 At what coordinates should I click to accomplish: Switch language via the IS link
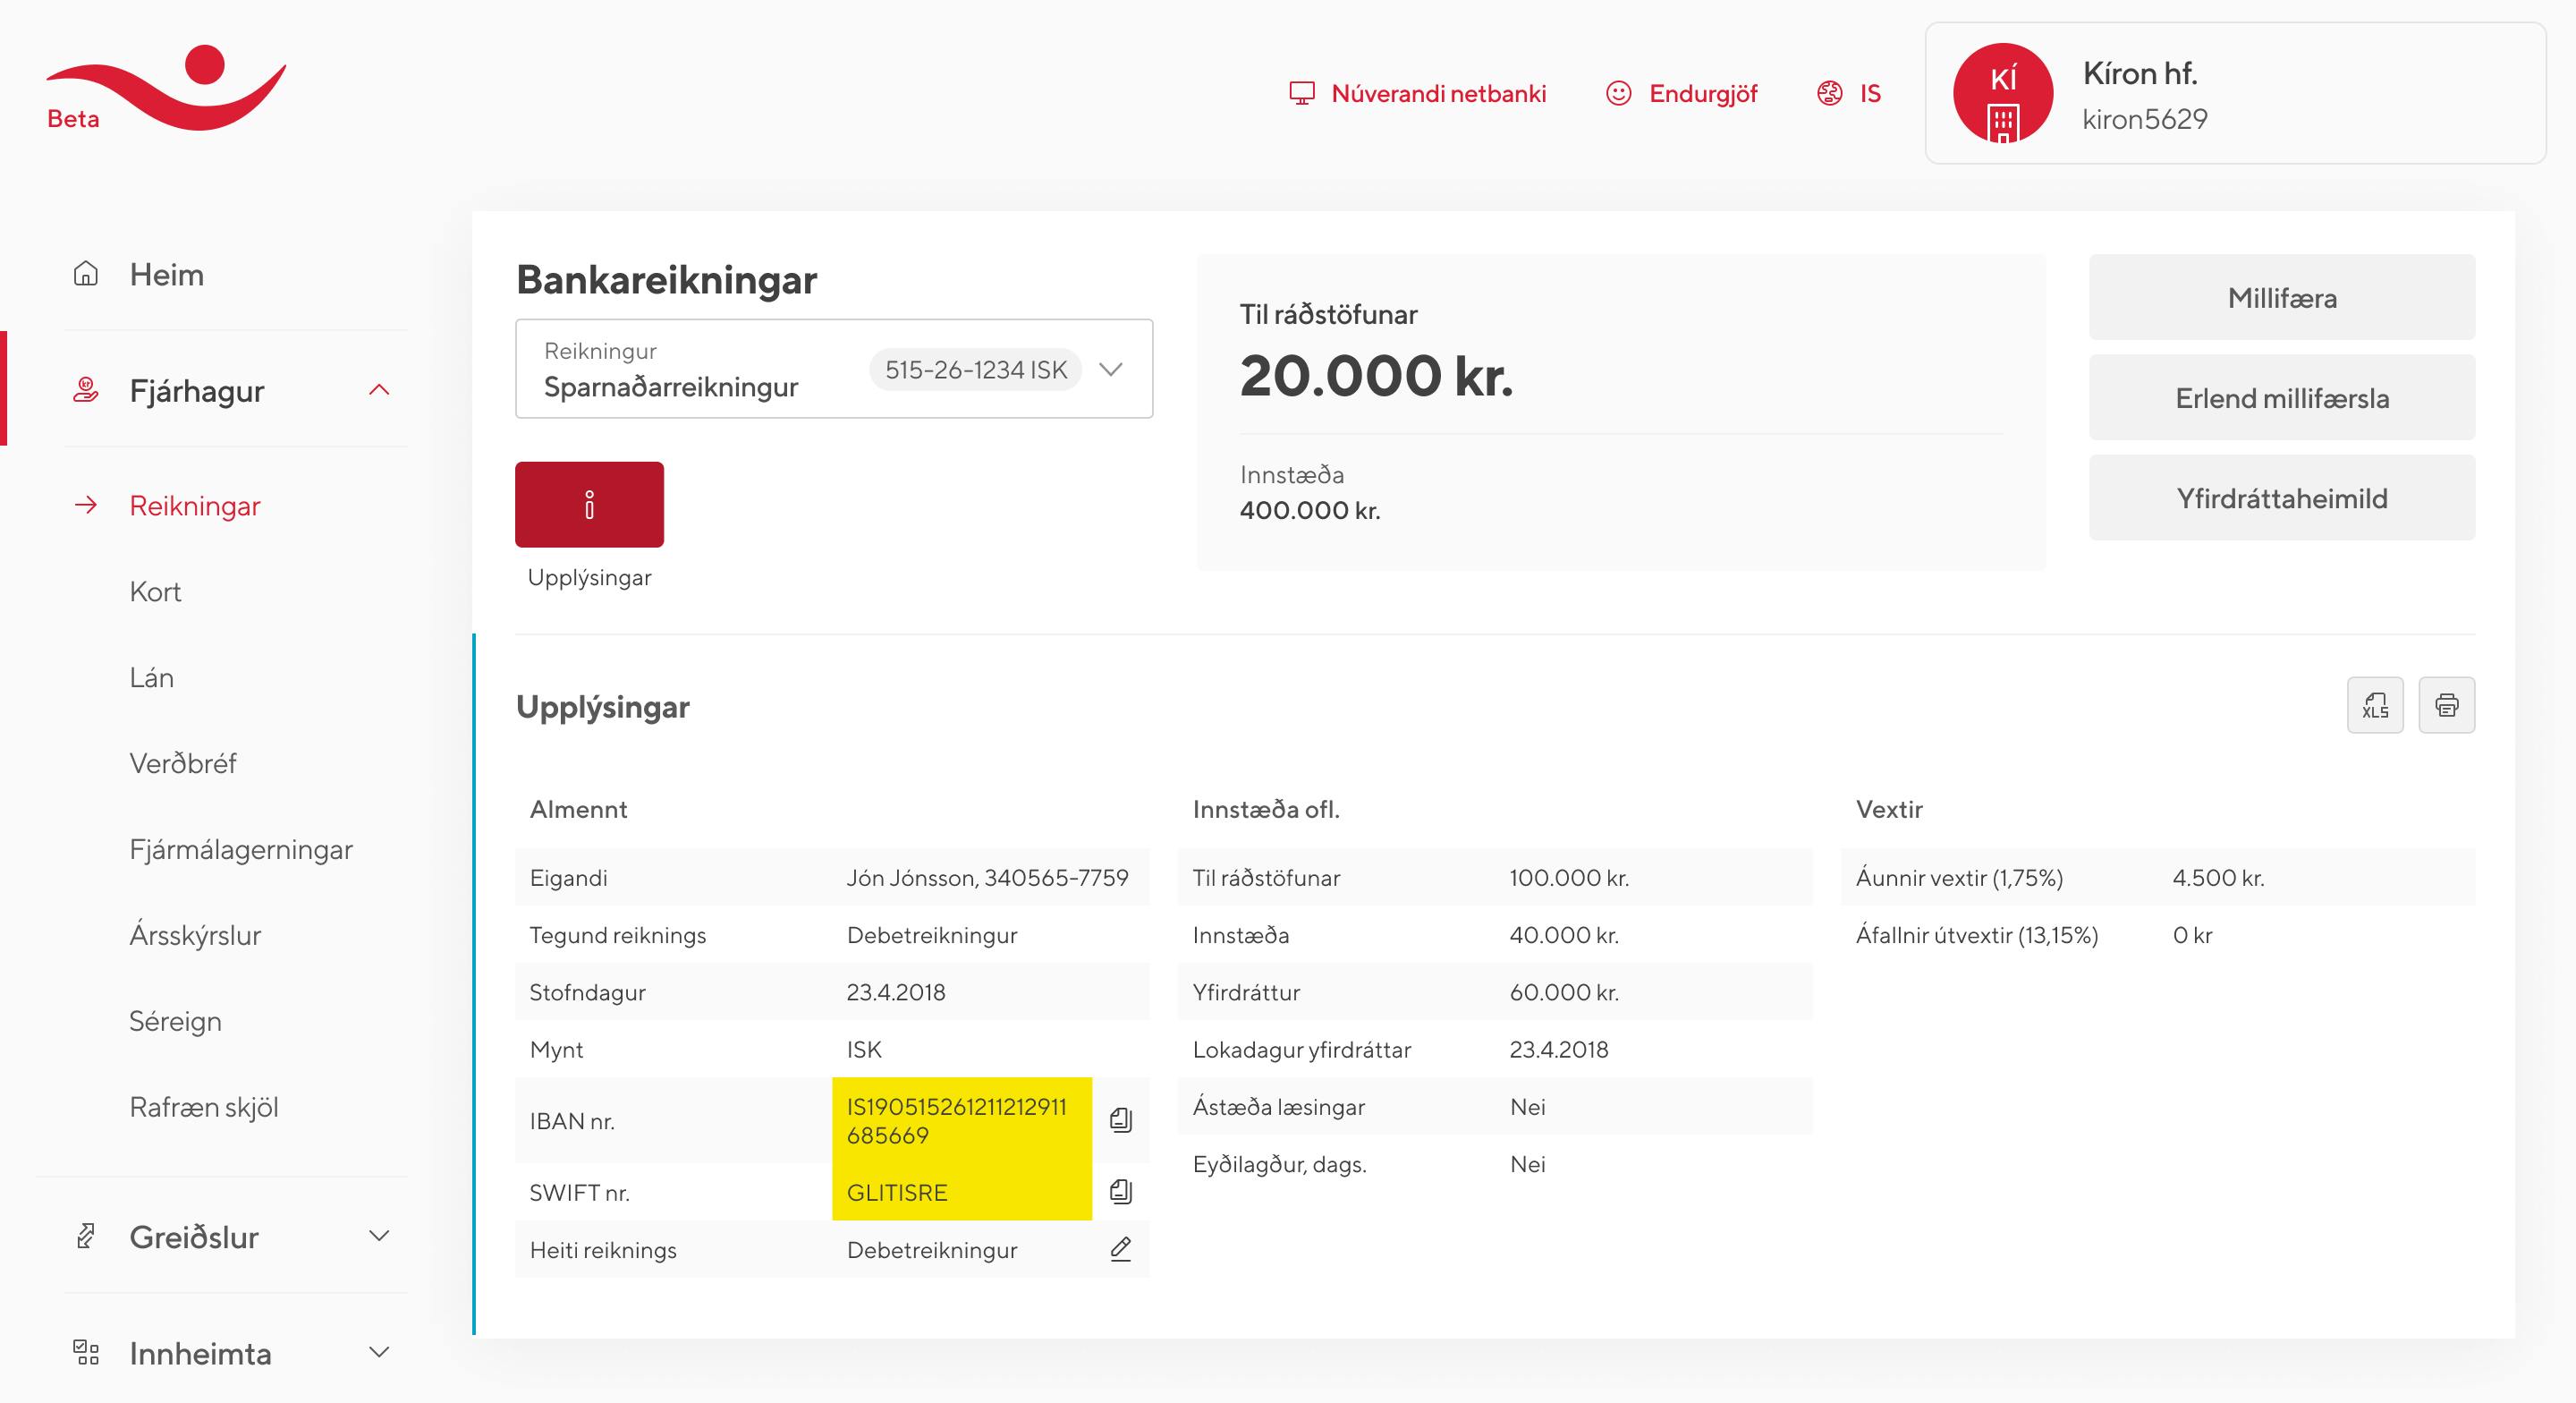pos(1849,94)
